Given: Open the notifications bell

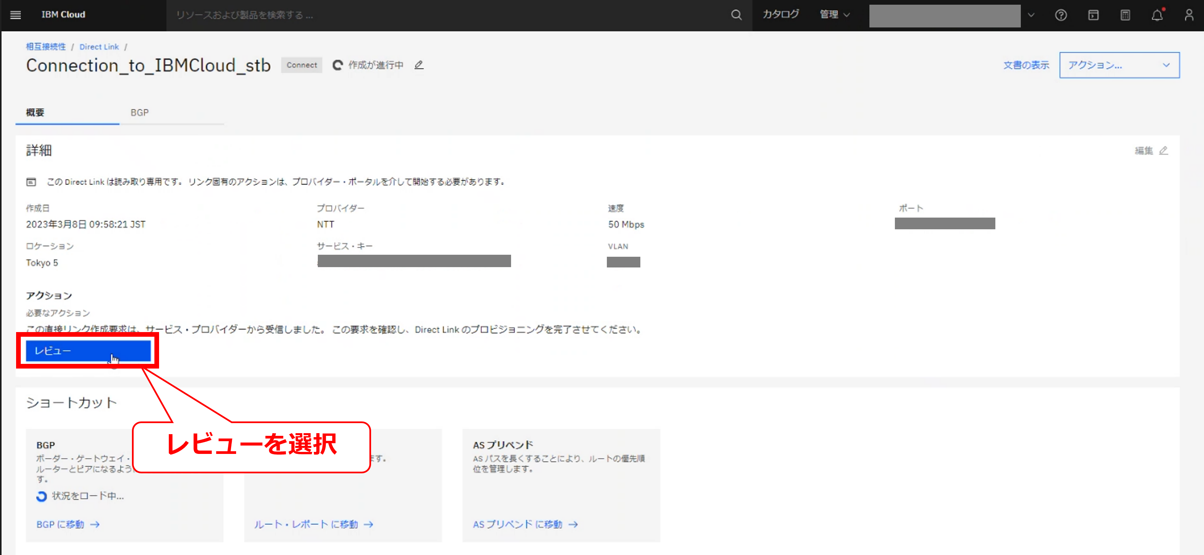Looking at the screenshot, I should tap(1157, 15).
